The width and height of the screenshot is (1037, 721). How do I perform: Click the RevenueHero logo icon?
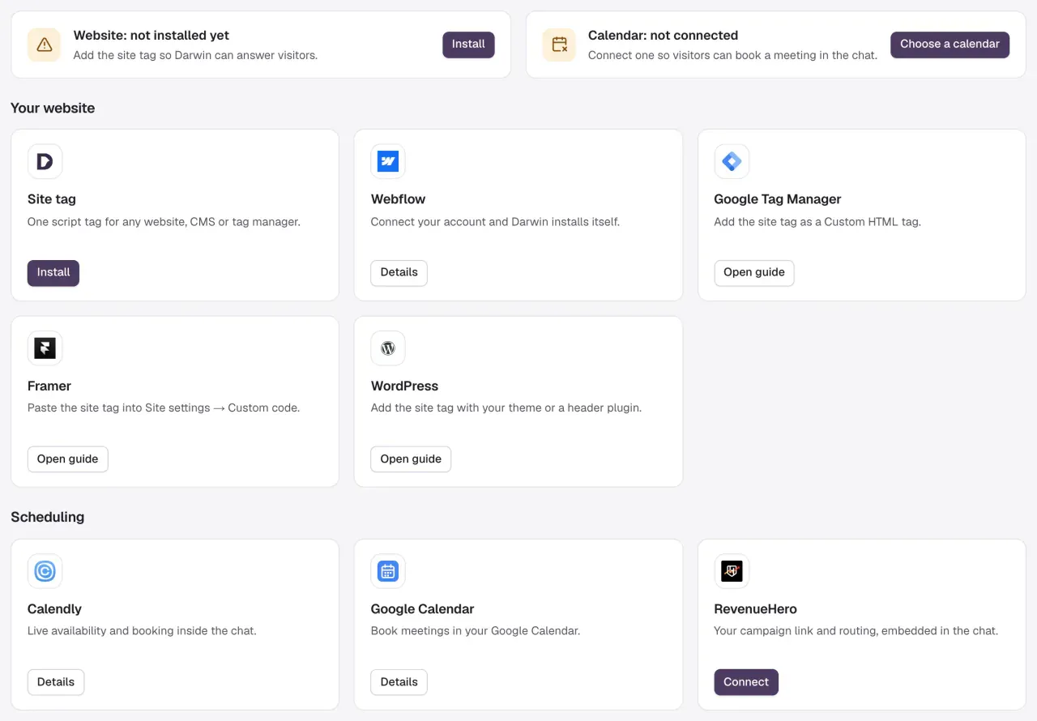tap(732, 571)
